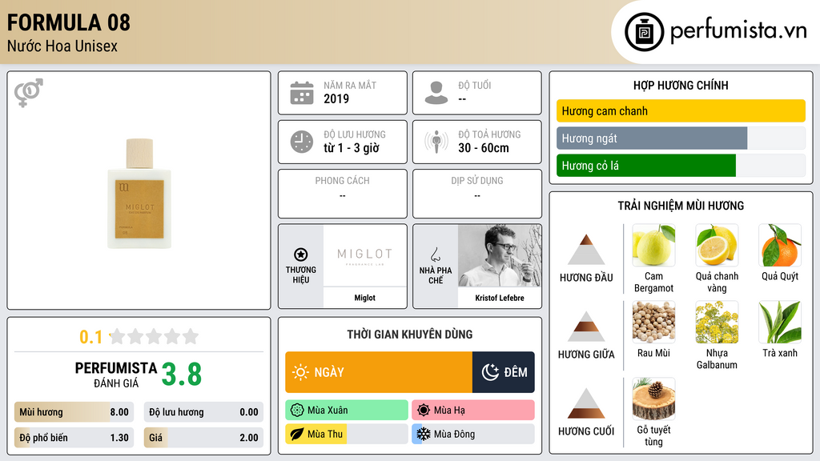
Task: Click the sun icon for Mùa Hạ
Action: [x=424, y=411]
